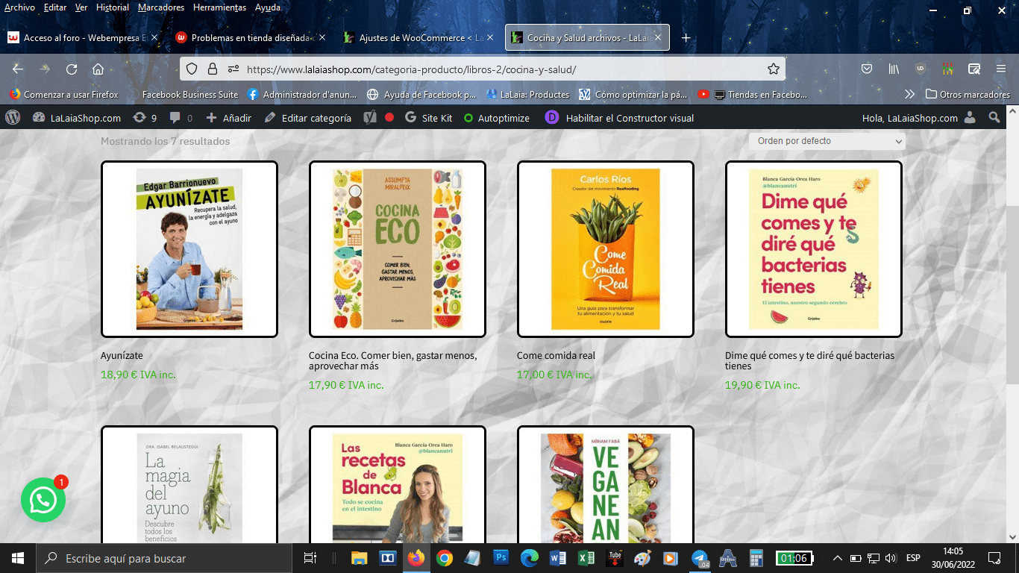Open the Windows notification center
This screenshot has width=1019, height=573.
tap(994, 558)
